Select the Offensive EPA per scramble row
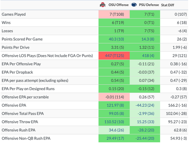 pyautogui.click(x=94, y=97)
